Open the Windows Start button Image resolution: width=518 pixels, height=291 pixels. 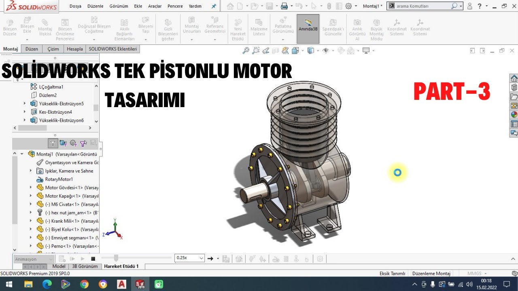pyautogui.click(x=9, y=284)
